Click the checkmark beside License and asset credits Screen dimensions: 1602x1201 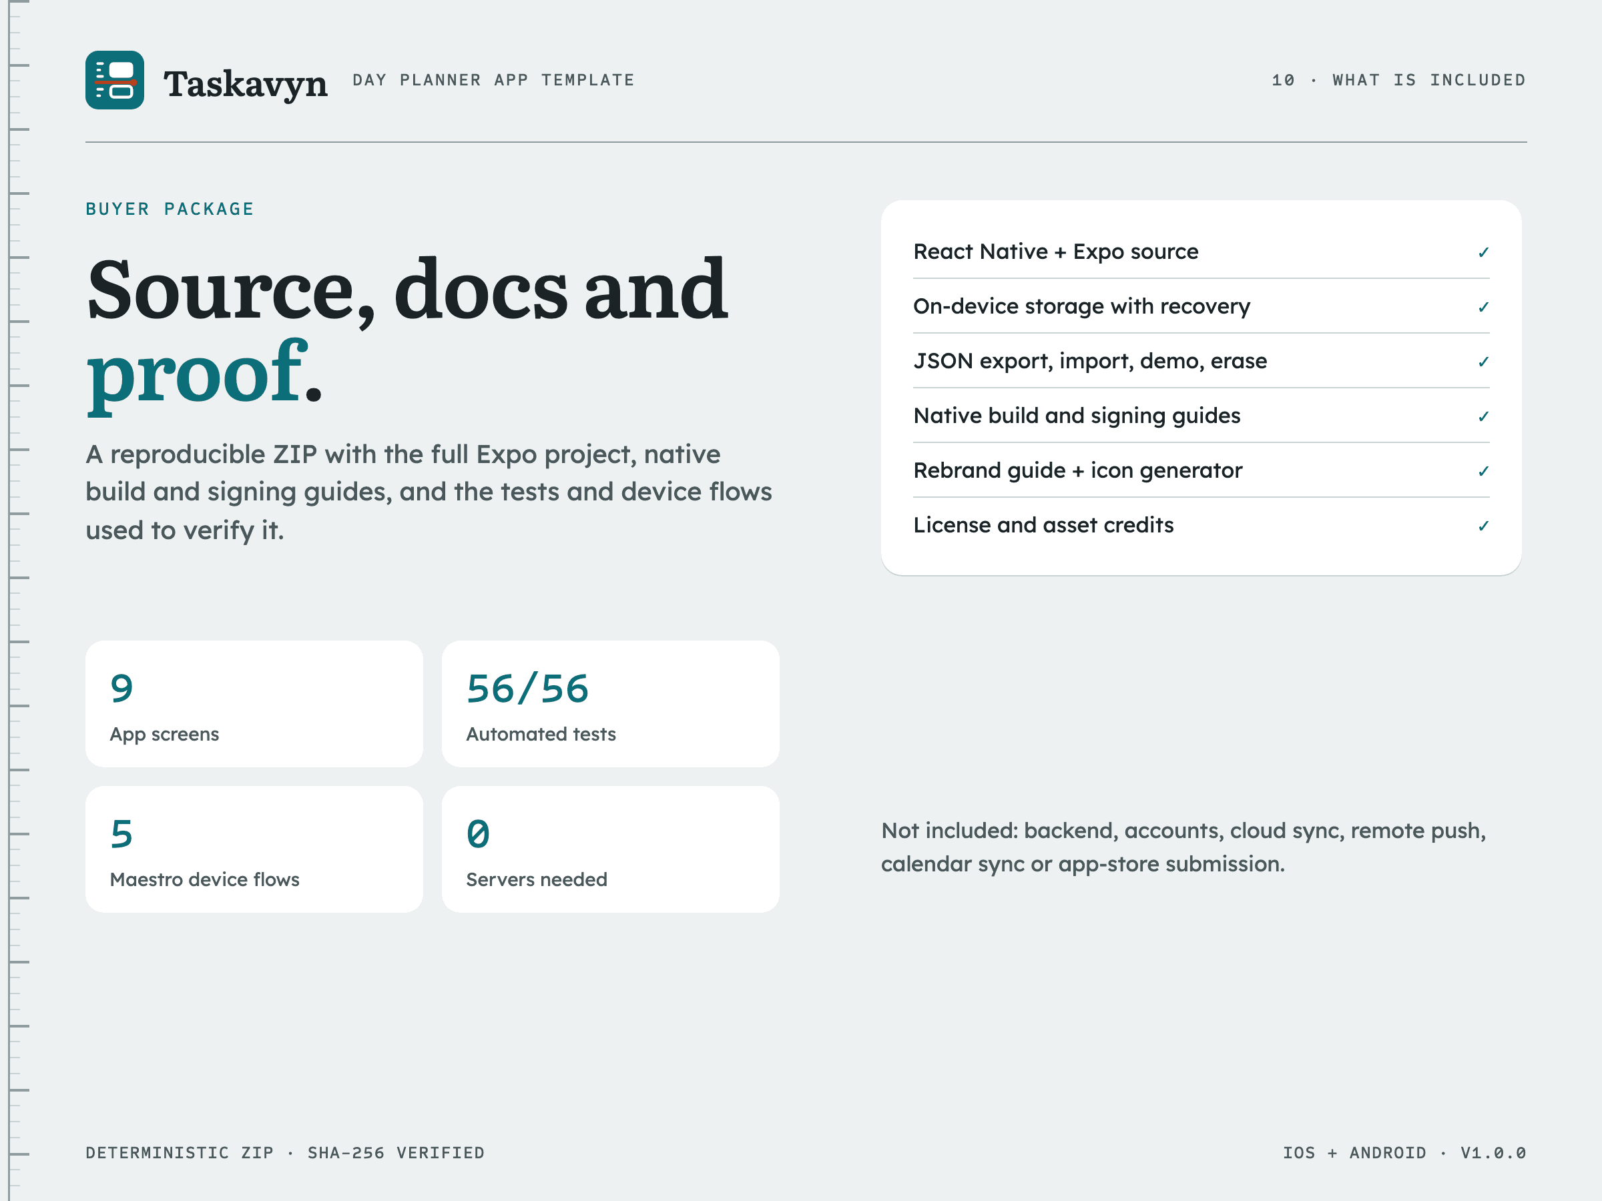[x=1483, y=526]
